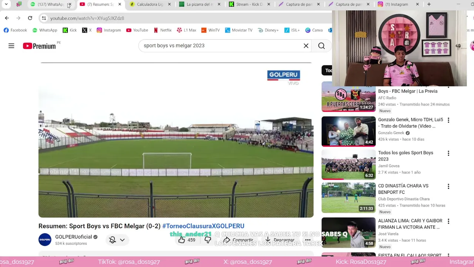
Task: Open X bookmark
Action: [x=87, y=30]
